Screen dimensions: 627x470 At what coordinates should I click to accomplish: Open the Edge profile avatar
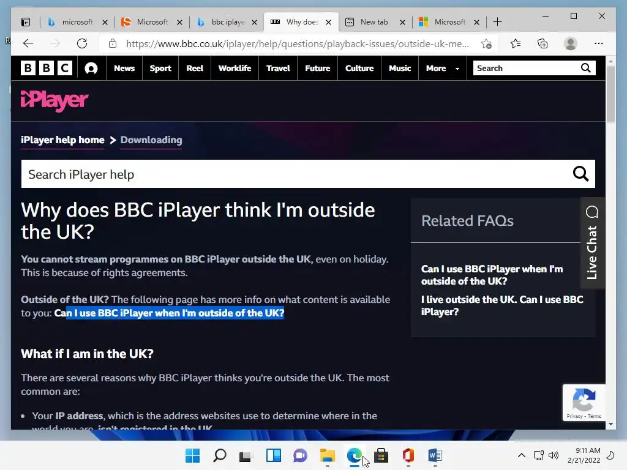571,43
